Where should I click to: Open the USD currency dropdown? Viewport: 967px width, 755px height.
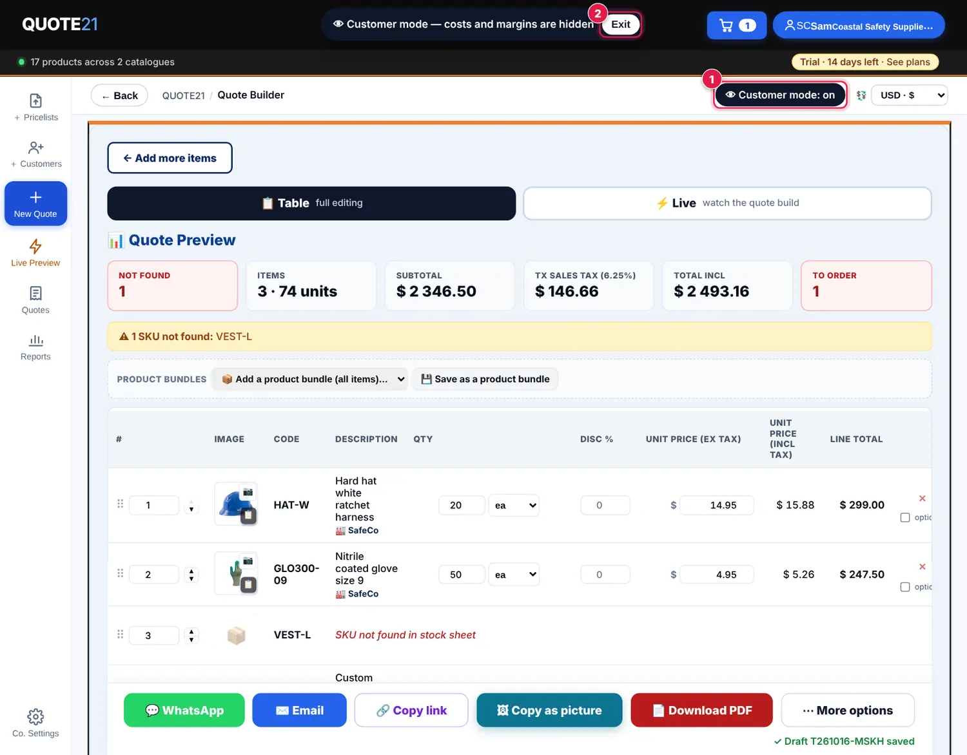(909, 95)
